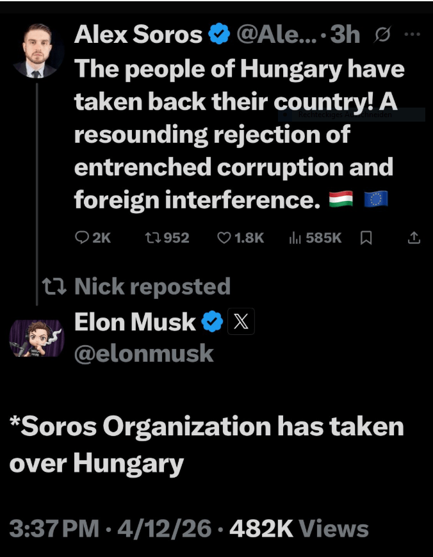This screenshot has width=433, height=557.
Task: Click Alex Soros's blue verified badge
Action: (x=220, y=36)
